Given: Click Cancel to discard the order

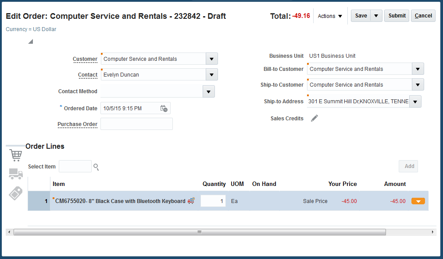Looking at the screenshot, I should tap(423, 15).
